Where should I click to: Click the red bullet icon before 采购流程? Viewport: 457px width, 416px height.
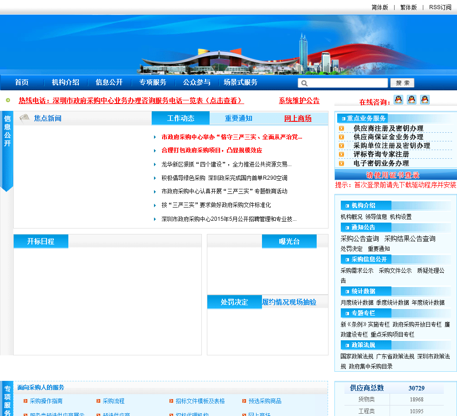(x=98, y=401)
